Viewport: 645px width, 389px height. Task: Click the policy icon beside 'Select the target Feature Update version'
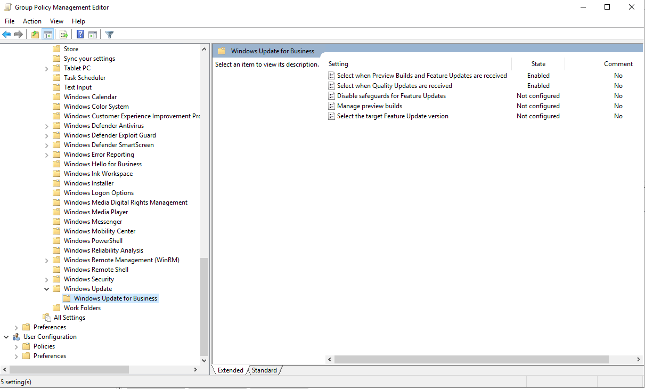[331, 116]
